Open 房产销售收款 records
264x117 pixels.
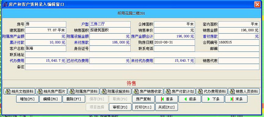pos(147,91)
